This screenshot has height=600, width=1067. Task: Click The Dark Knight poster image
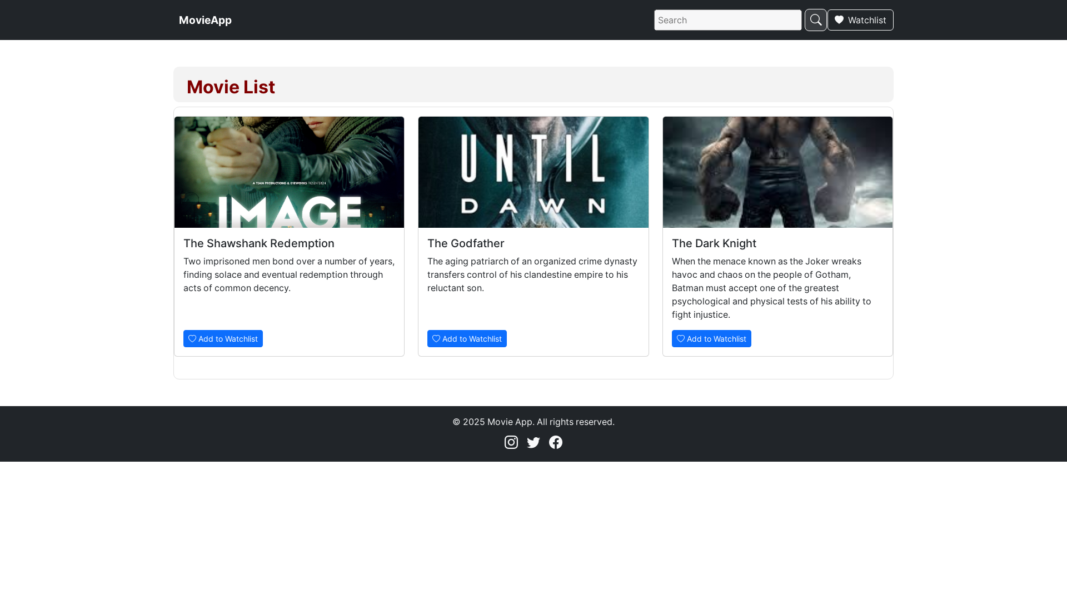pos(777,172)
